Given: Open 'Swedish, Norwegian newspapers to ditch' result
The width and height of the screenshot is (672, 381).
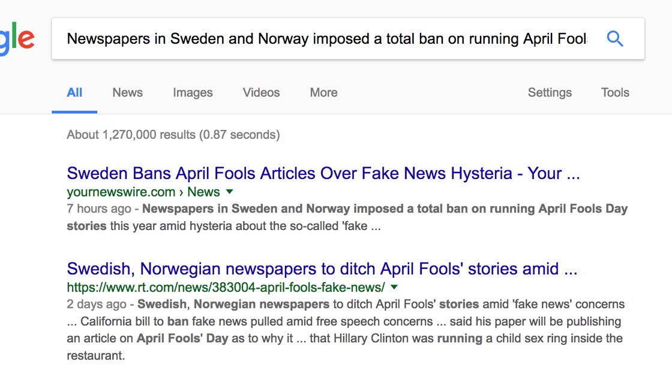Looking at the screenshot, I should pos(322,269).
